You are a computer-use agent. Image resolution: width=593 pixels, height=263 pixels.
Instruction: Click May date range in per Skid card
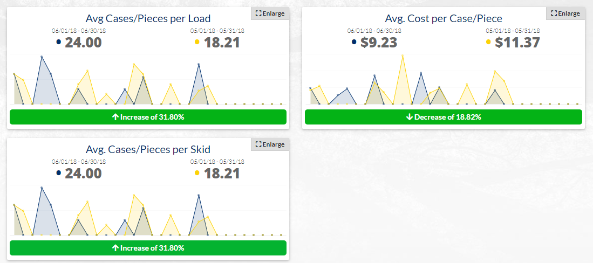[217, 161]
